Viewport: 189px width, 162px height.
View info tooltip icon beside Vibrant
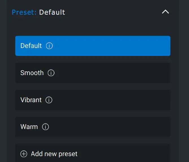coord(49,100)
